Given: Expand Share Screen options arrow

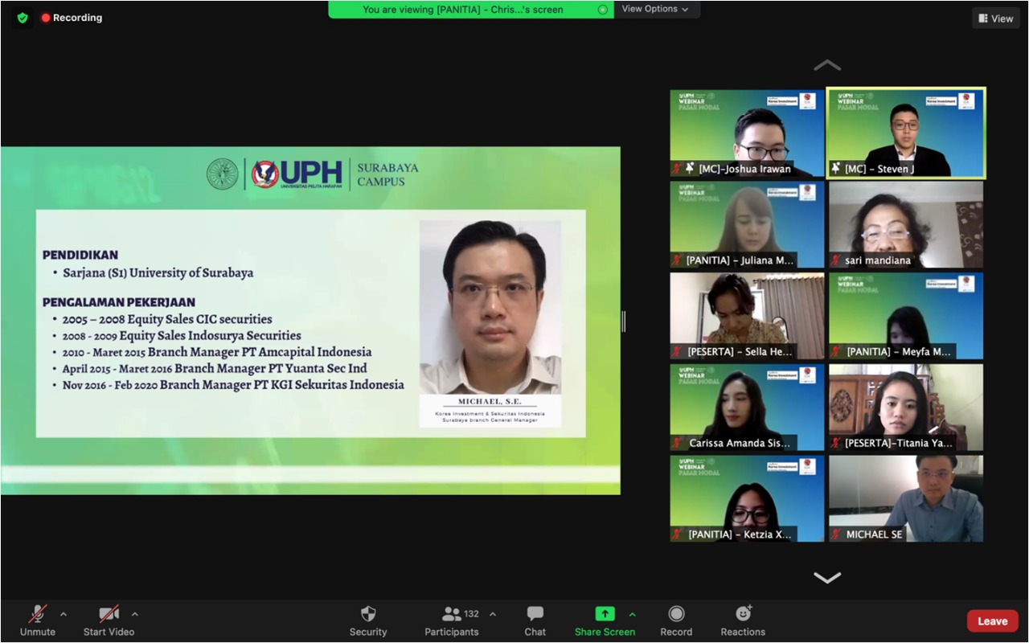Looking at the screenshot, I should coord(632,614).
